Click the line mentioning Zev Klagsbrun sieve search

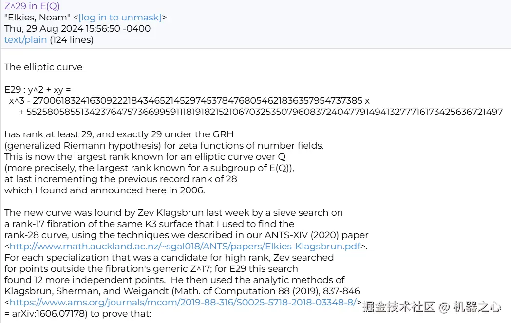click(x=173, y=213)
